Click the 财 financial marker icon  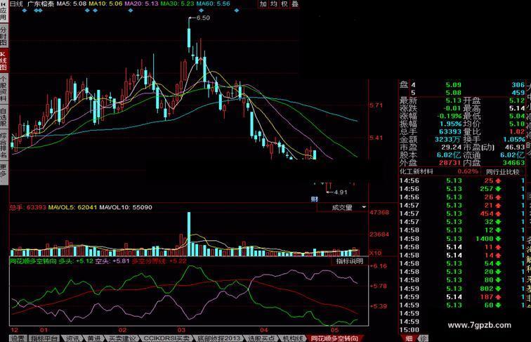click(314, 199)
